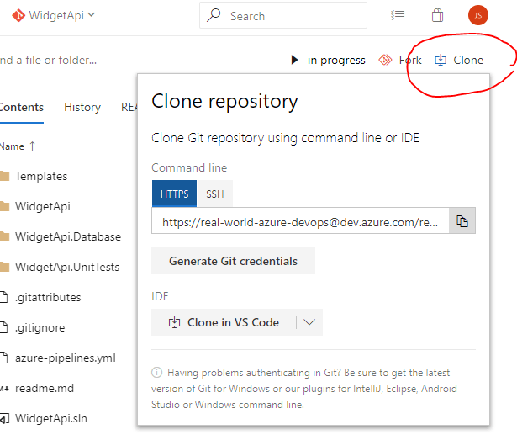The image size is (517, 435).
Task: Focus the Search input box
Action: coord(283,15)
